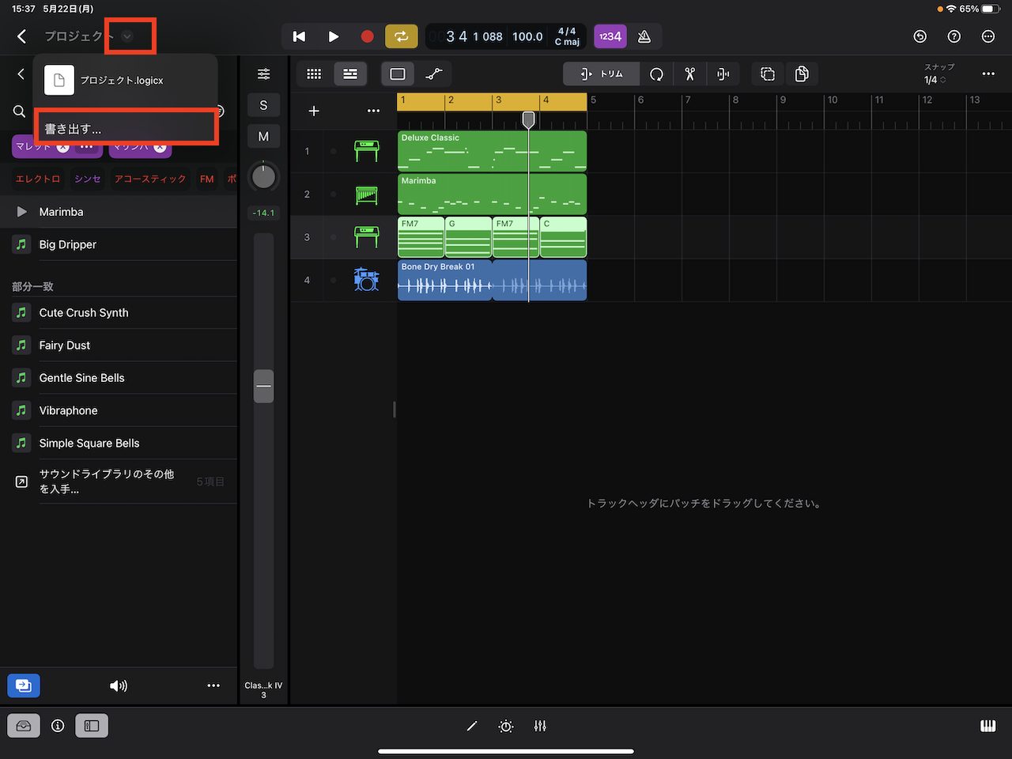This screenshot has height=759, width=1012.
Task: Choose the Gentle Sine Bells patch
Action: (x=119, y=378)
